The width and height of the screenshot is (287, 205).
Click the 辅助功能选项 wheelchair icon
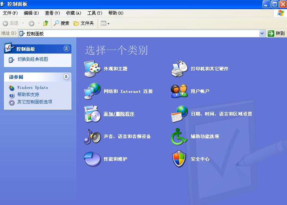coord(179,137)
